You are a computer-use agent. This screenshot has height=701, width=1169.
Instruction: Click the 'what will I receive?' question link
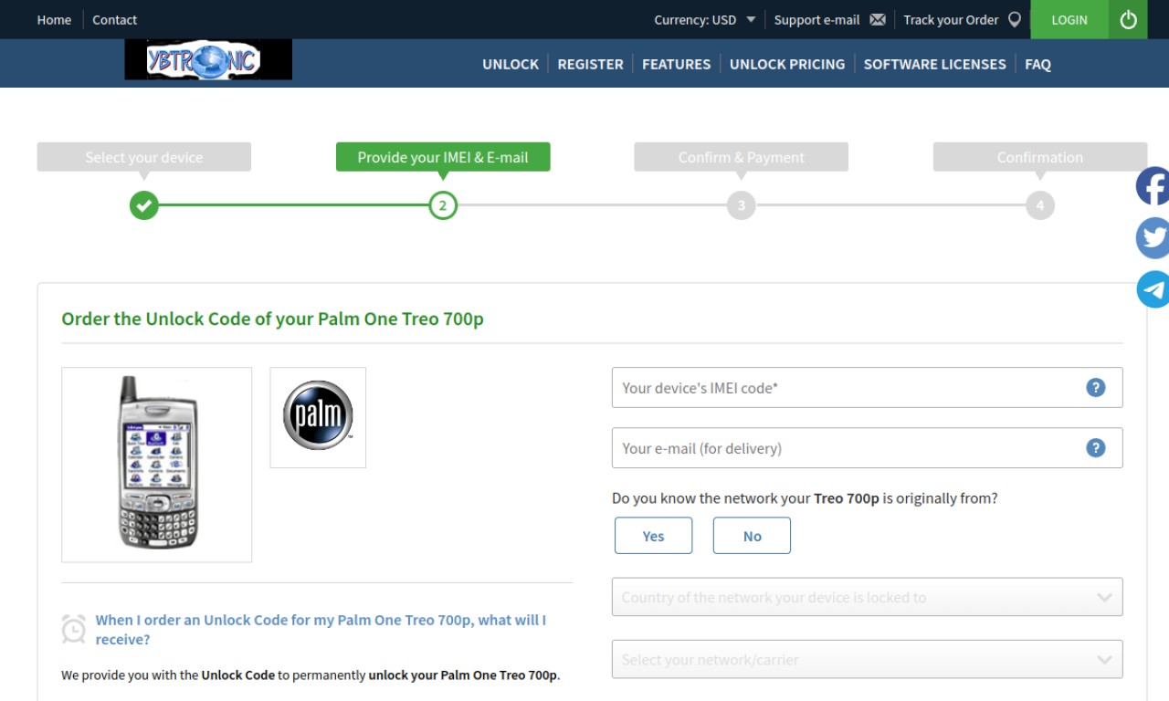[x=321, y=630]
